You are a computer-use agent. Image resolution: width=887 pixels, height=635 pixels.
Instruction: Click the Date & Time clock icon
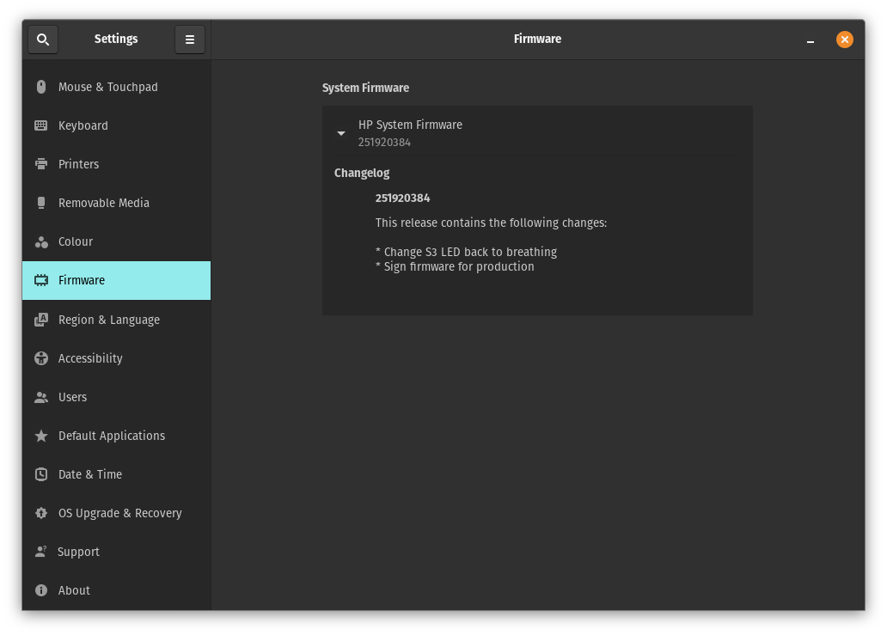[41, 474]
